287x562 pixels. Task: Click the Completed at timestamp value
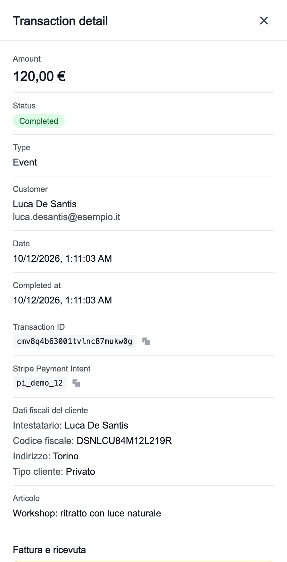[62, 300]
